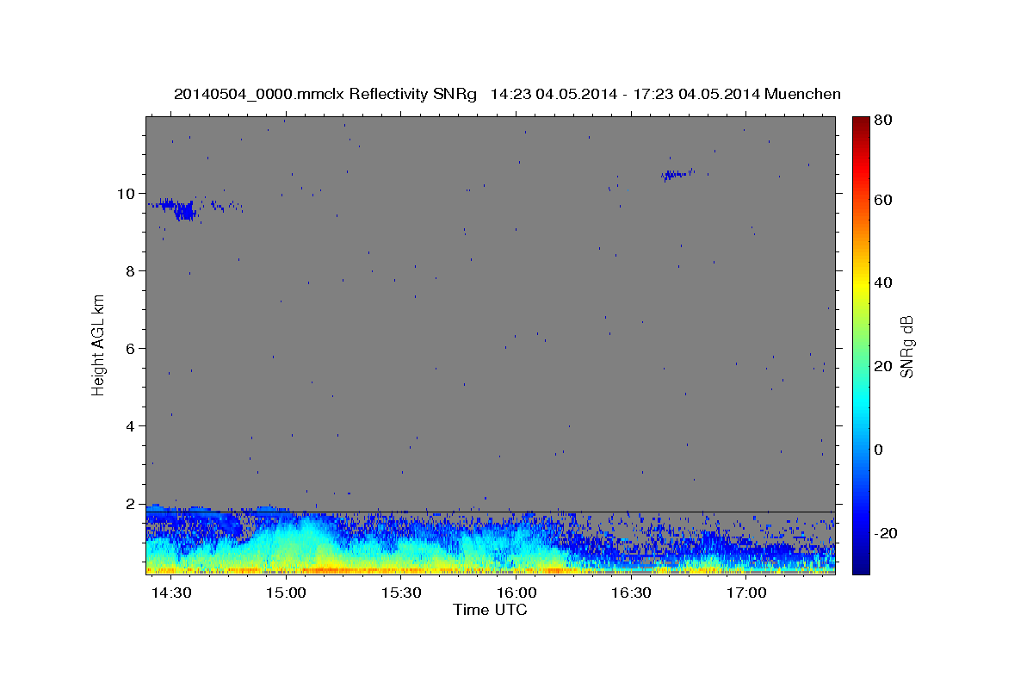1033x689 pixels.
Task: Click the height tick label 6
Action: (132, 348)
